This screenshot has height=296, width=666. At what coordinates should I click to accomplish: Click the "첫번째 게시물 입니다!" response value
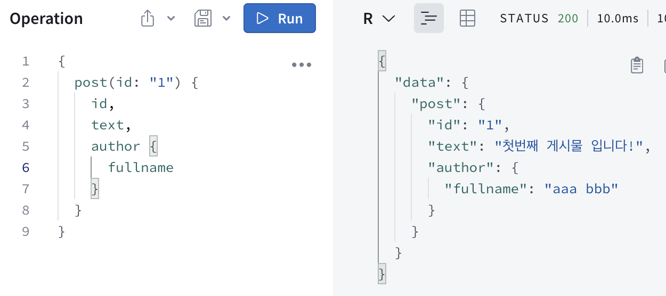[569, 146]
